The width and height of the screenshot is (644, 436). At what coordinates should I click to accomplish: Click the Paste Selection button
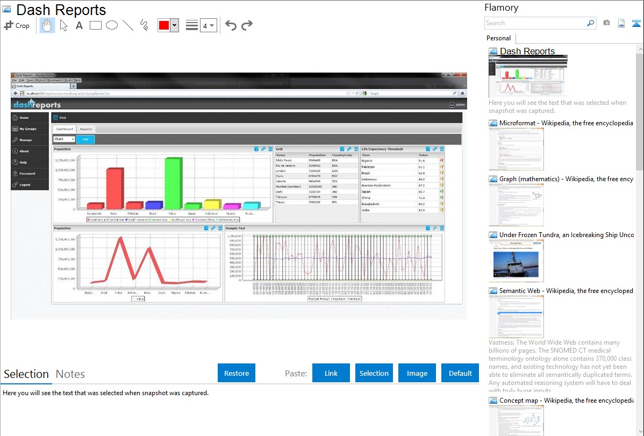(374, 373)
